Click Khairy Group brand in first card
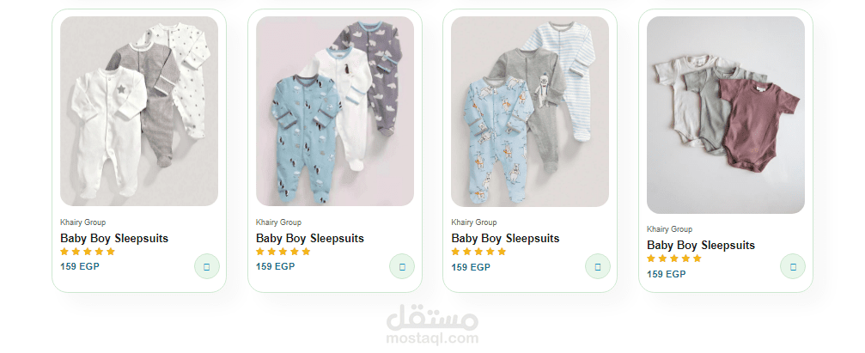865x353 pixels. (82, 222)
